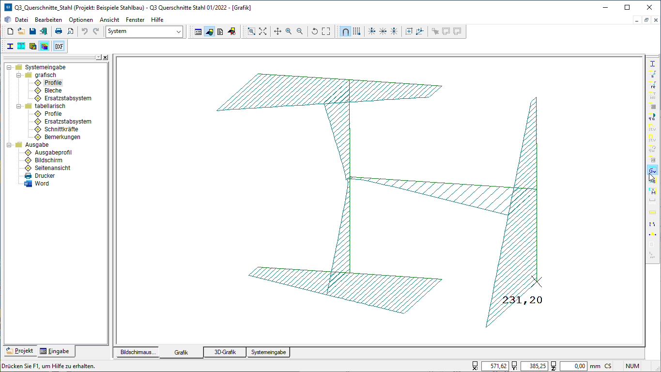Click the zoom out magnifier
This screenshot has width=661, height=372.
tap(300, 31)
